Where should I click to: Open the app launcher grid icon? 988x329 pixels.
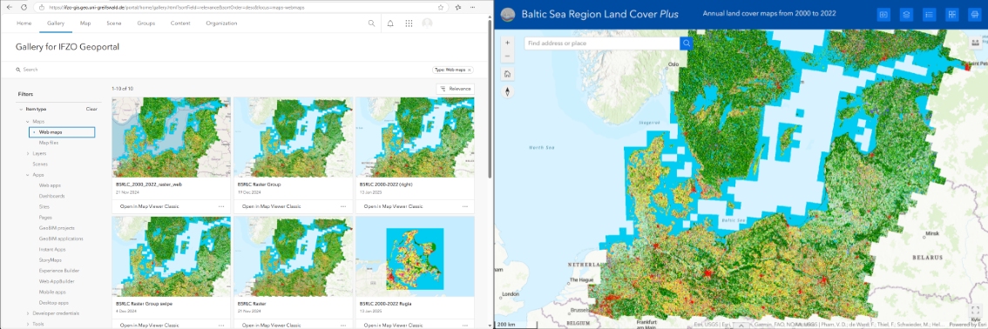tap(409, 23)
